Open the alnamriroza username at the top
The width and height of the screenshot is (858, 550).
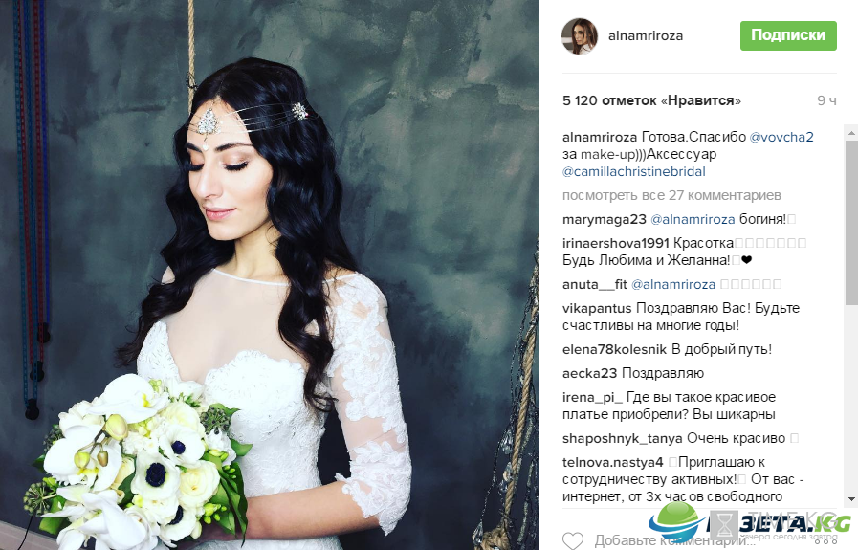(646, 36)
